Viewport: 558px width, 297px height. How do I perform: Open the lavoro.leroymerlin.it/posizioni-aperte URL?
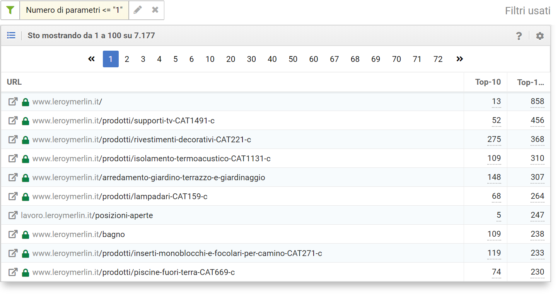(x=87, y=215)
